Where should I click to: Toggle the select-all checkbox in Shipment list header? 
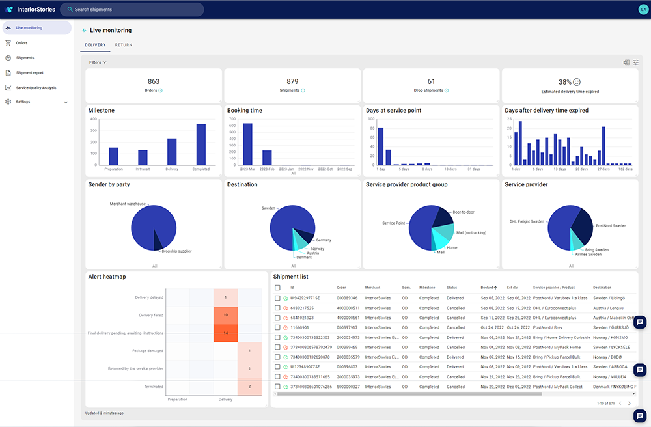(277, 288)
